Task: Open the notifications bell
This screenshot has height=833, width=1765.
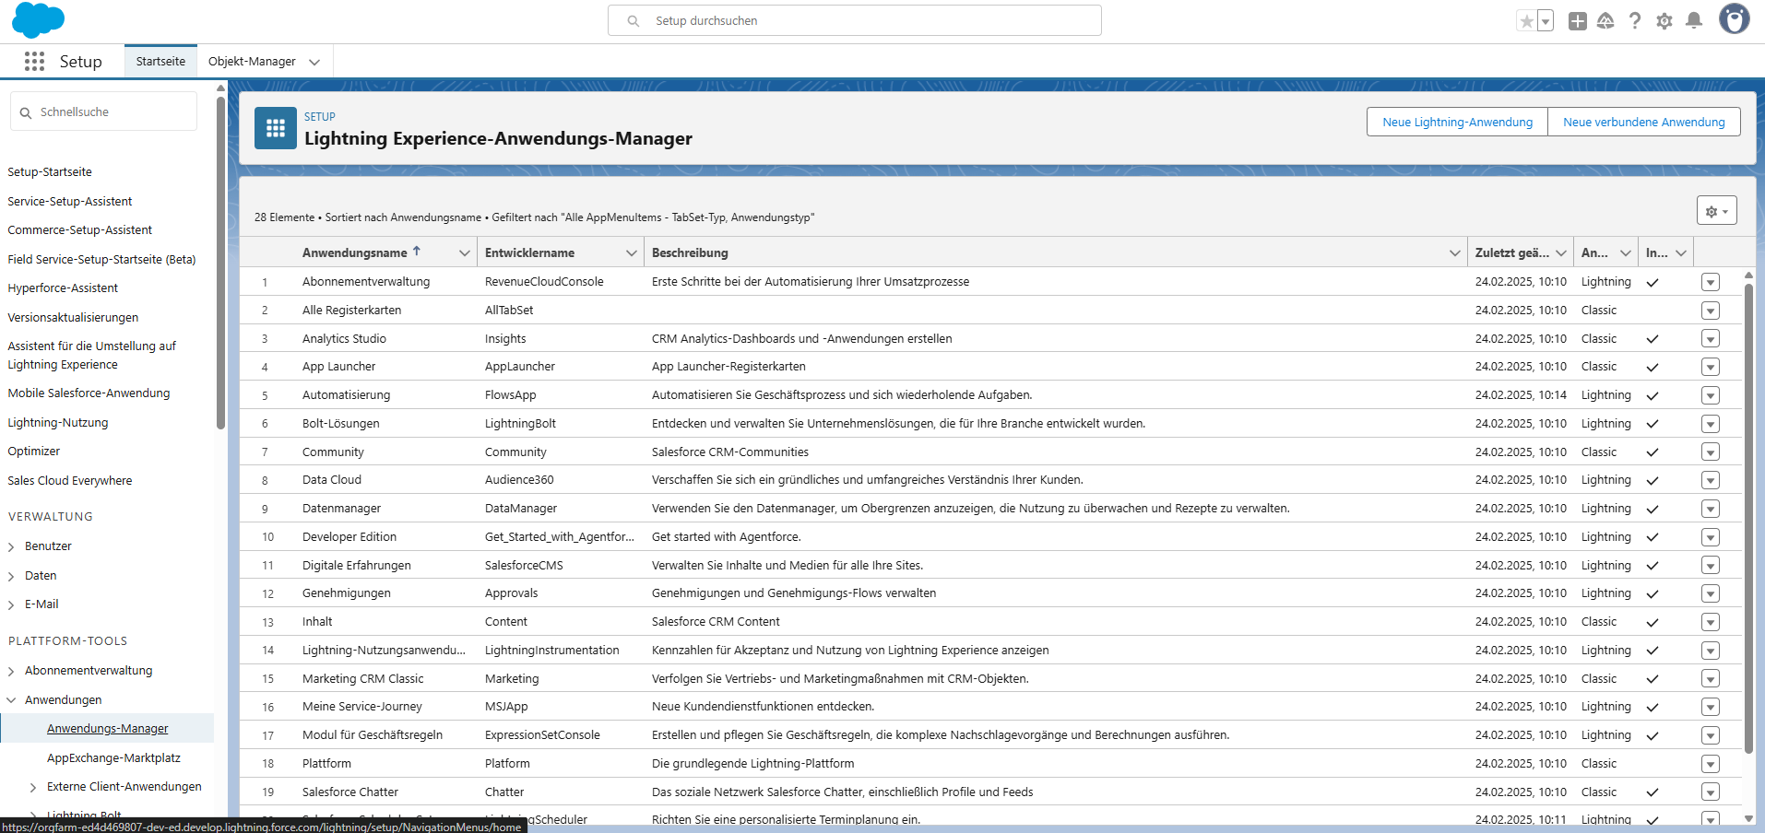Action: (x=1694, y=21)
